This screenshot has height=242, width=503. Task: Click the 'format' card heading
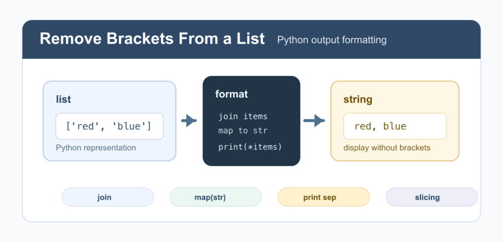[232, 94]
